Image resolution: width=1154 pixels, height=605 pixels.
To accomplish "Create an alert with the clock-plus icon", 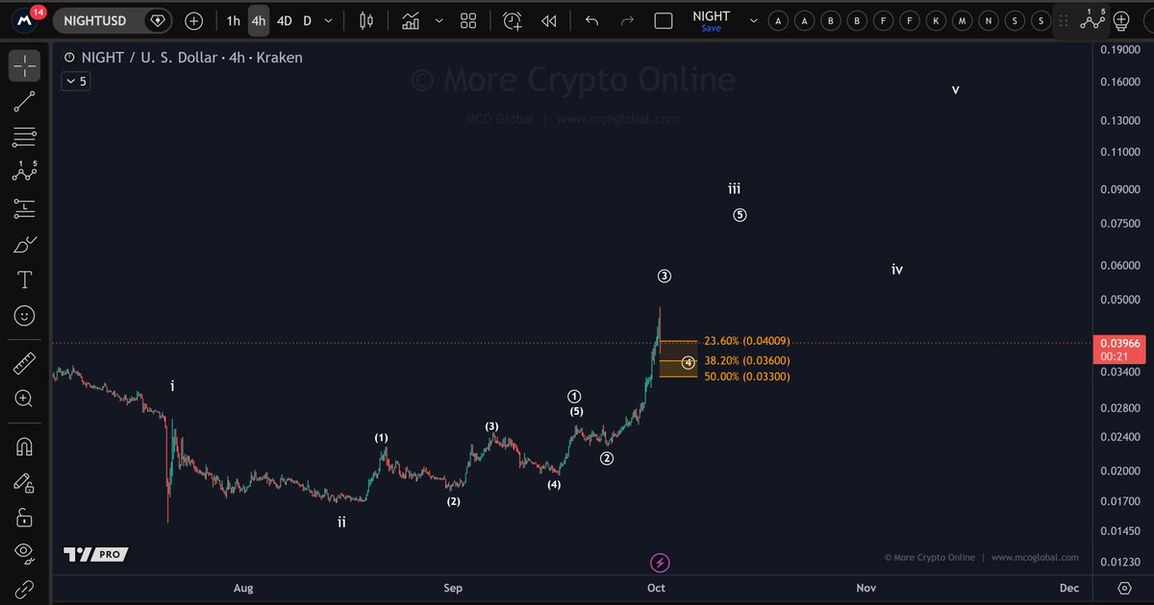I will click(513, 20).
